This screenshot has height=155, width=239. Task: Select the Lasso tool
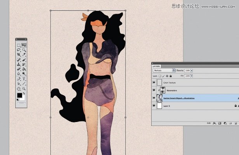coord(19,50)
